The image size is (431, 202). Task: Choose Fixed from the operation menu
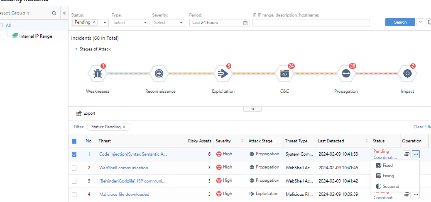tap(387, 165)
